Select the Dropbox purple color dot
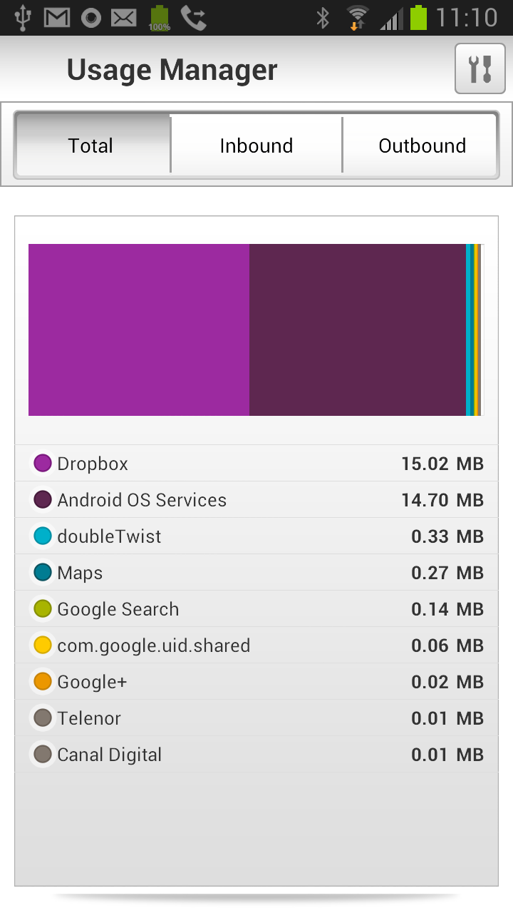 coord(43,464)
